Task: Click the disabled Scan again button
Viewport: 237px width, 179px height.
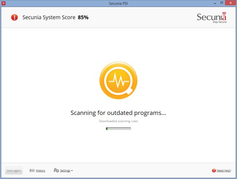Action: [14, 171]
